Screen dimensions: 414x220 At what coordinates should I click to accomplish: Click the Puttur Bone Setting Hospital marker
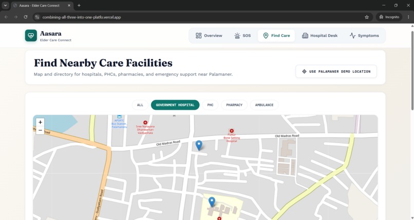tap(232, 131)
